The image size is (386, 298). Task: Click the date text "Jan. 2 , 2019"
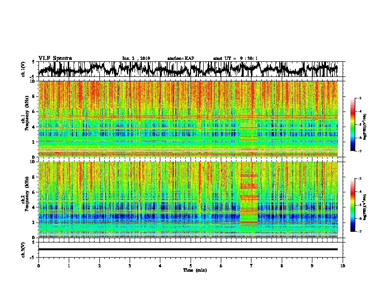coord(136,58)
